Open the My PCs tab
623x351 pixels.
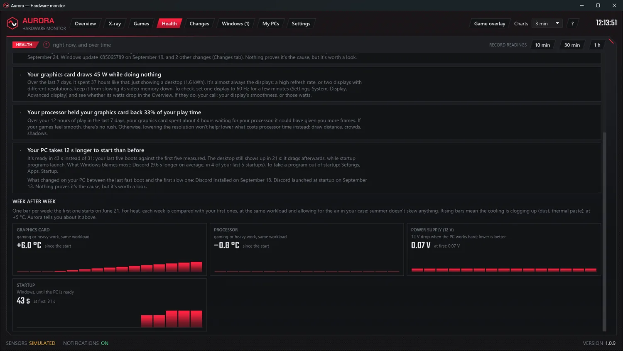point(271,24)
